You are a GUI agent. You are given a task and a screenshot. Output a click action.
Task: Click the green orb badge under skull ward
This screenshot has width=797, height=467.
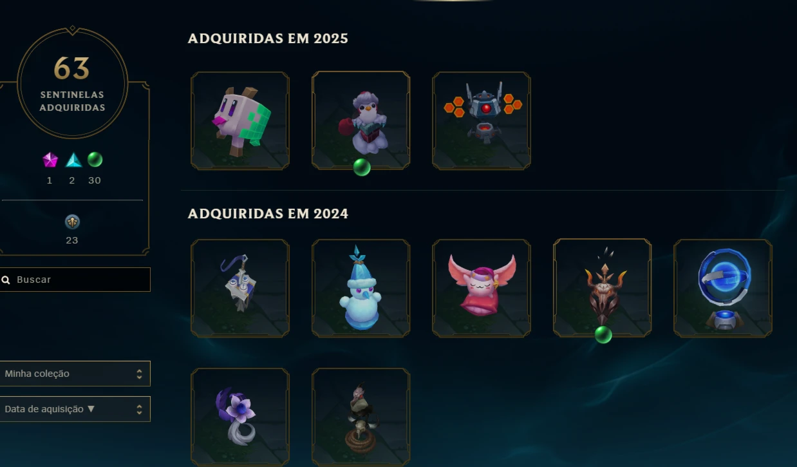(x=603, y=335)
